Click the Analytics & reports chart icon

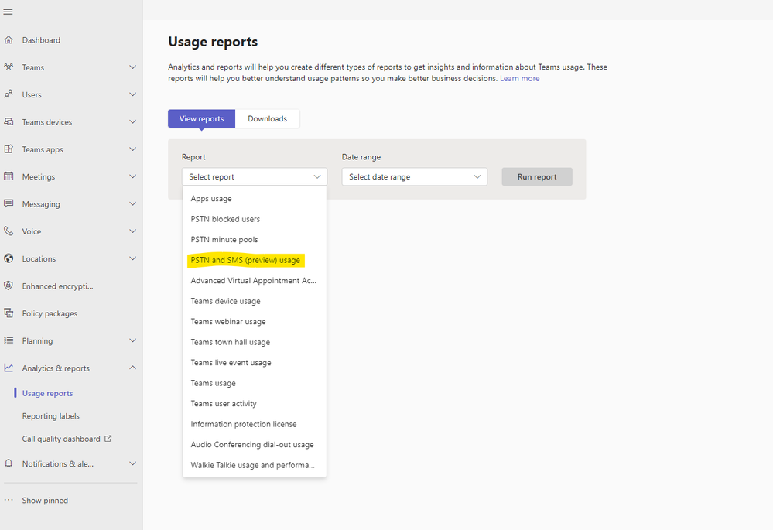tap(9, 368)
